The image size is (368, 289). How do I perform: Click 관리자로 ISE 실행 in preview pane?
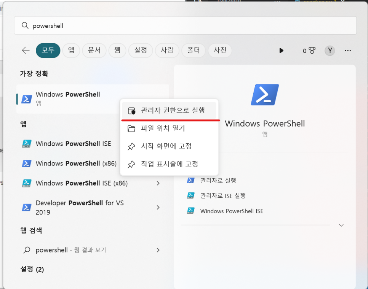point(222,195)
